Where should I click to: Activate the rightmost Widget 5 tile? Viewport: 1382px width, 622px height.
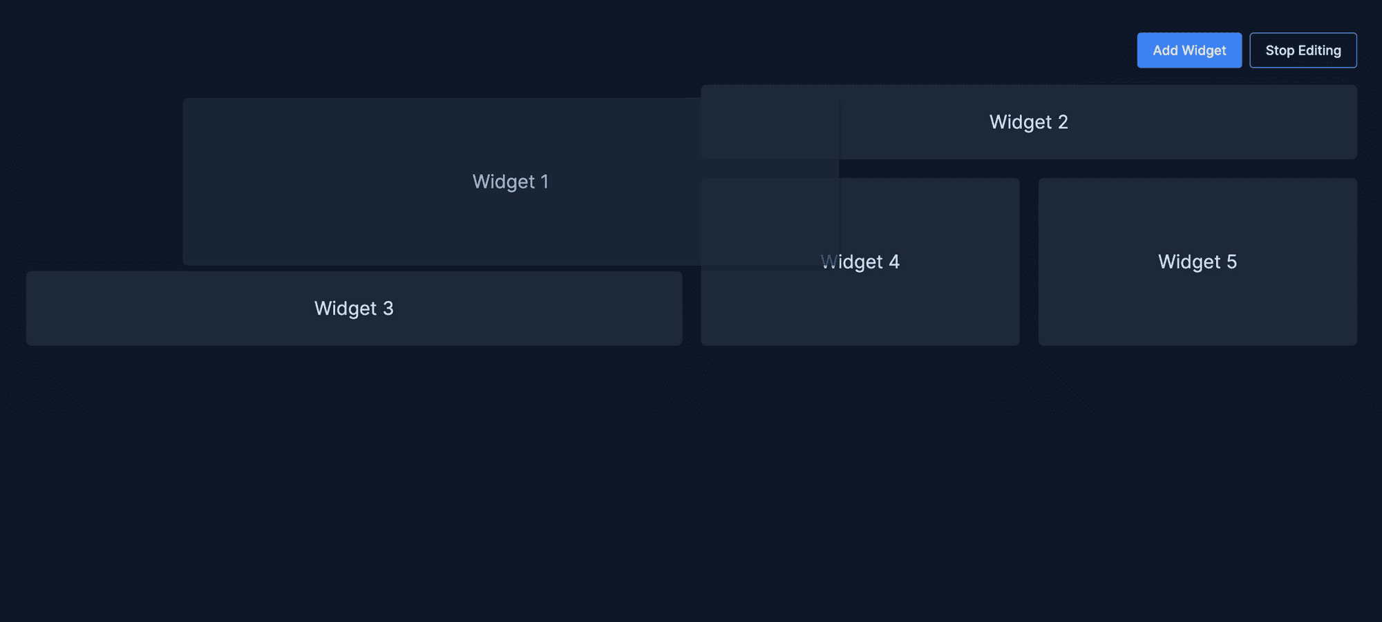click(x=1198, y=262)
